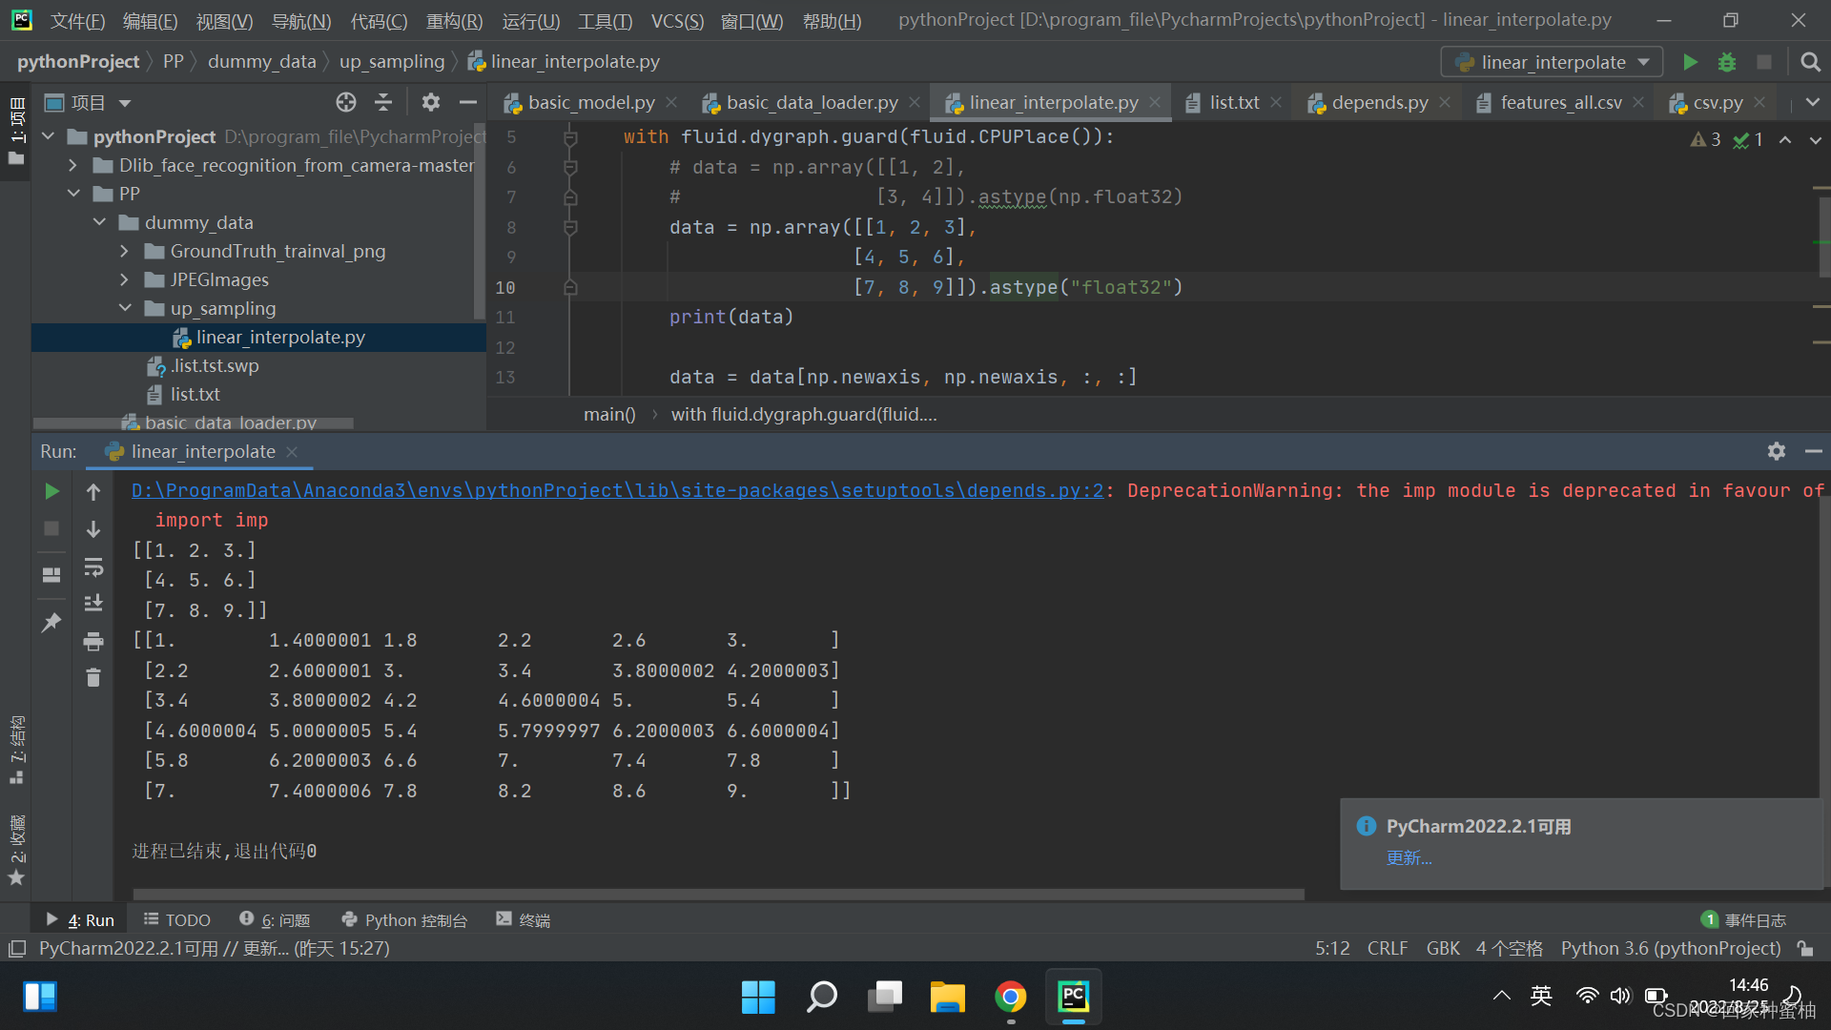Switch to basic_model.py editor tab
1831x1030 pixels.
pos(590,102)
